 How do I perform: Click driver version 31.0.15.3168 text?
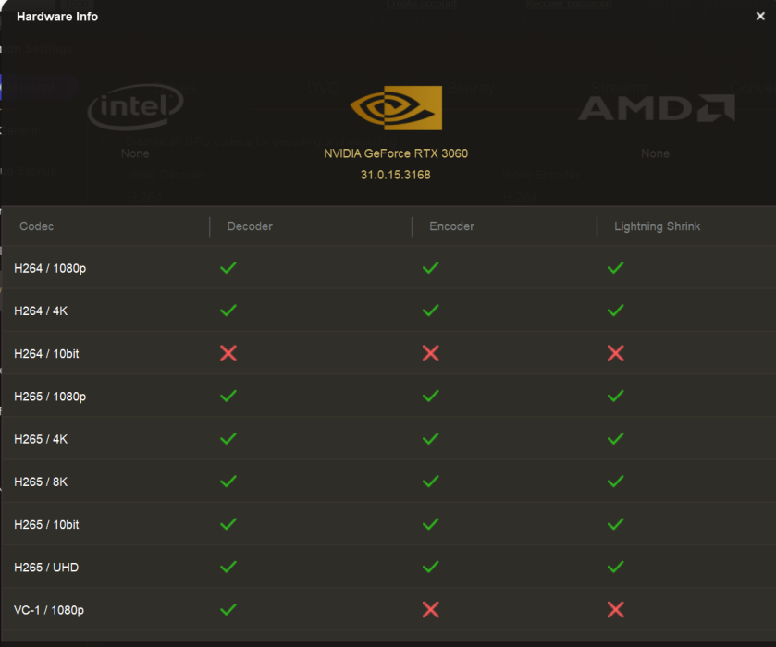pyautogui.click(x=396, y=175)
